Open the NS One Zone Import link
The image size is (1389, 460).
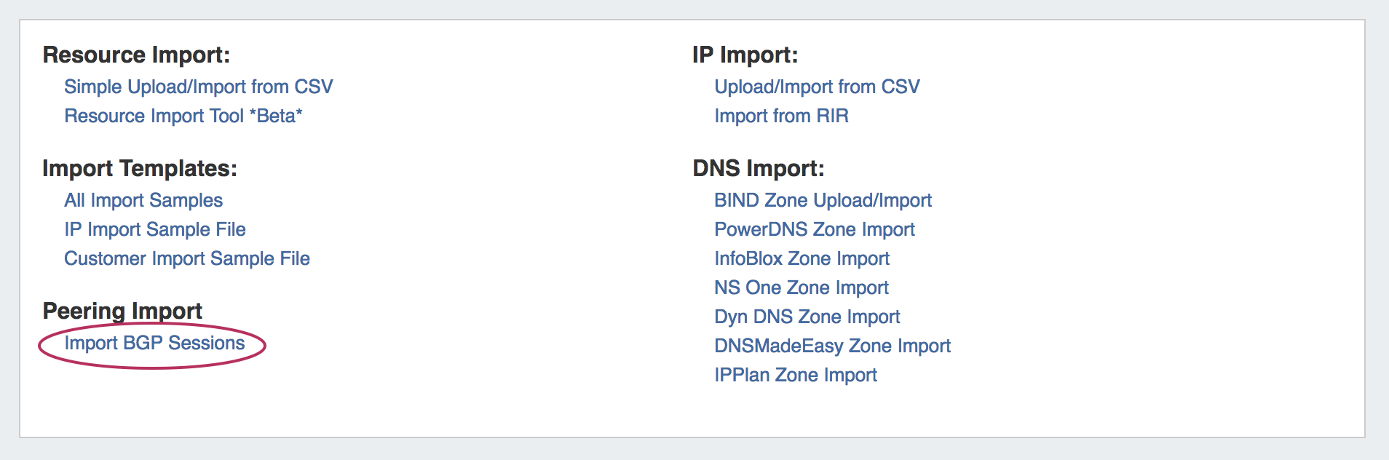[801, 287]
